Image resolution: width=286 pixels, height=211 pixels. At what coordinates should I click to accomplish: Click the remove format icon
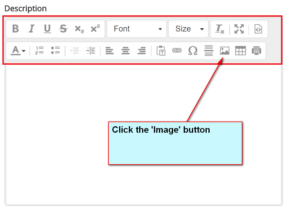220,29
